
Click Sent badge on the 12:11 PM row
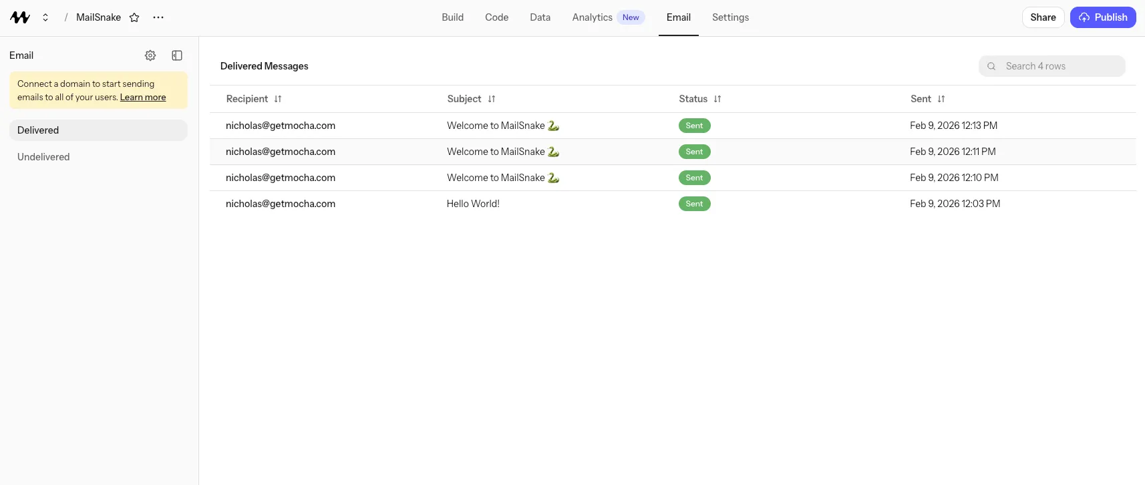pos(694,152)
